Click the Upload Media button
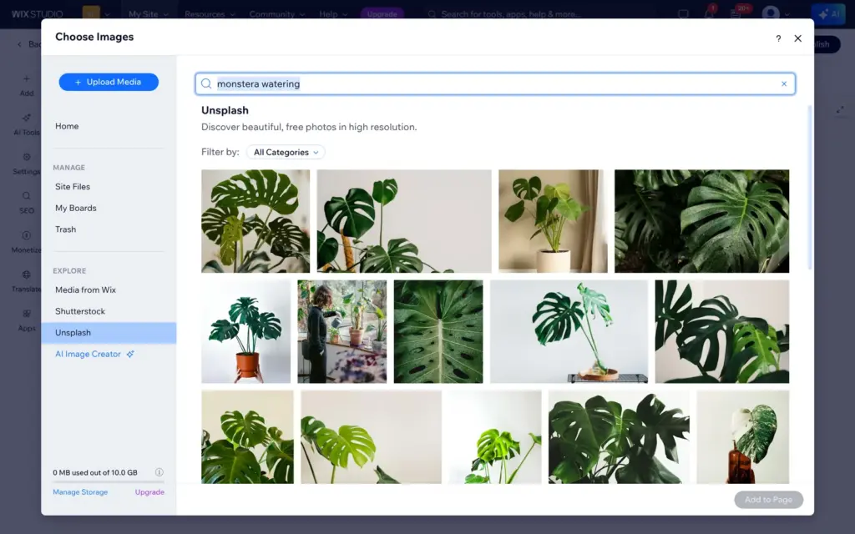The image size is (855, 534). (109, 82)
